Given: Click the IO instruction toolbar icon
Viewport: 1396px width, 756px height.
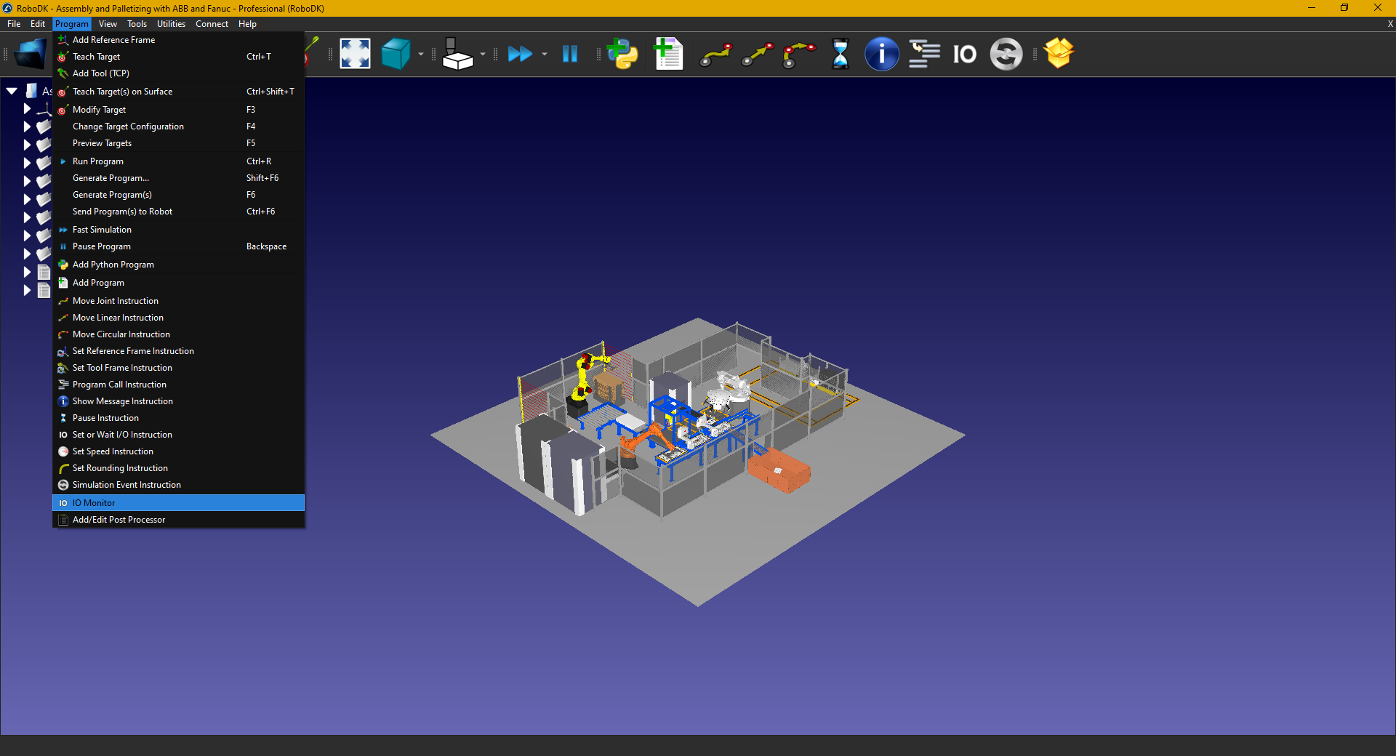Looking at the screenshot, I should pos(964,54).
